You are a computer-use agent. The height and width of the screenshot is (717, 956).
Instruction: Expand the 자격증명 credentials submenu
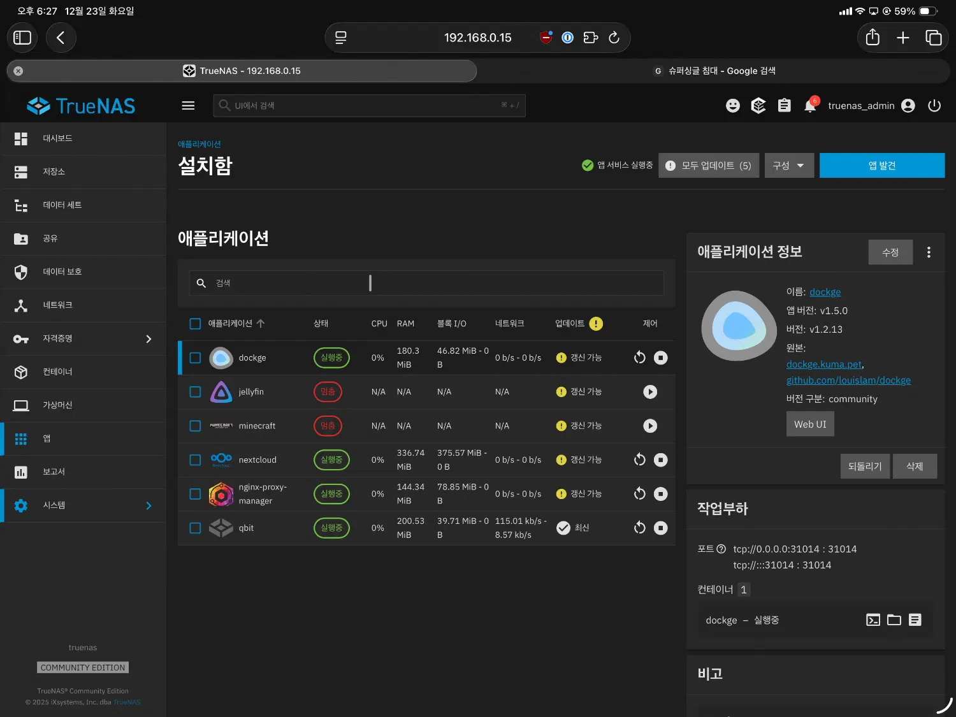[148, 338]
